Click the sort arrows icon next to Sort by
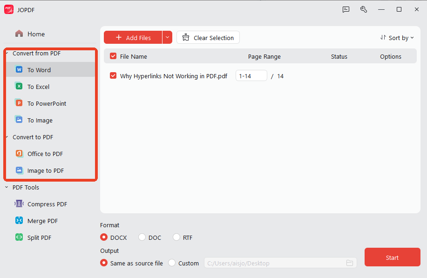Image resolution: width=427 pixels, height=278 pixels. [x=383, y=38]
